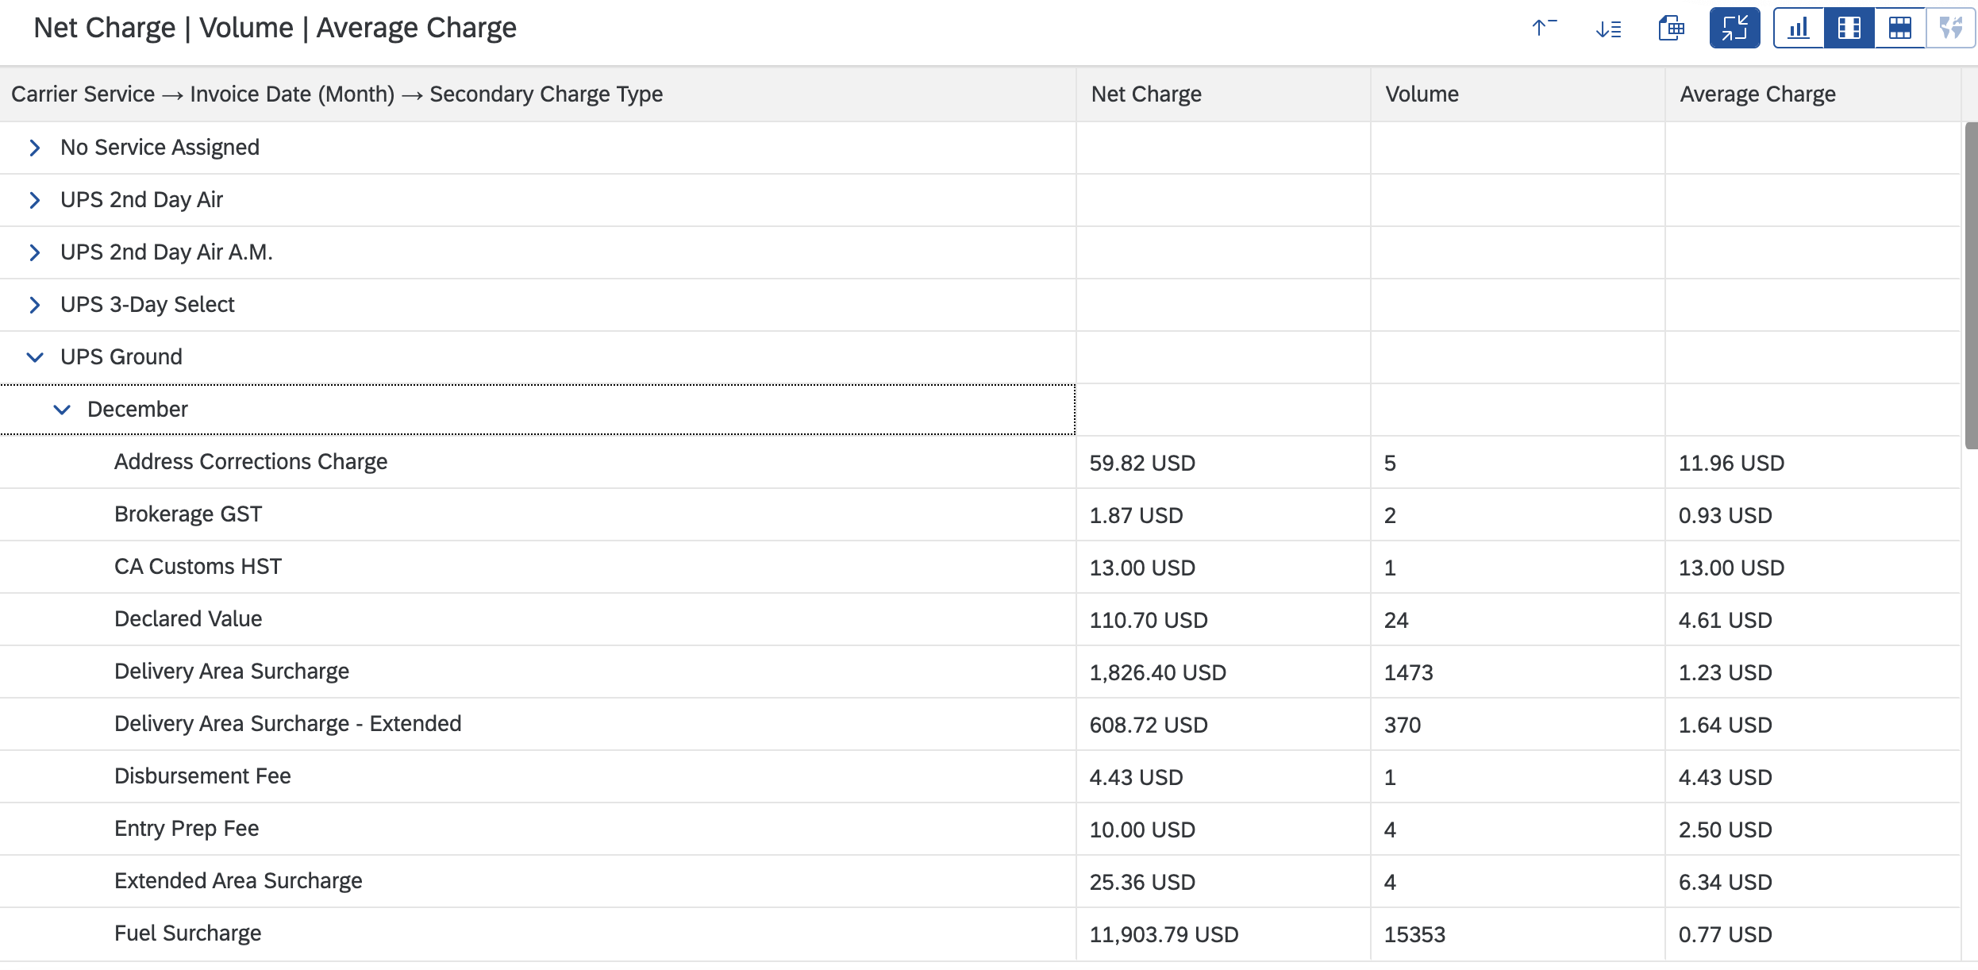The height and width of the screenshot is (970, 1978).
Task: Select the 'Address Corrections Charge' row label
Action: click(x=251, y=462)
